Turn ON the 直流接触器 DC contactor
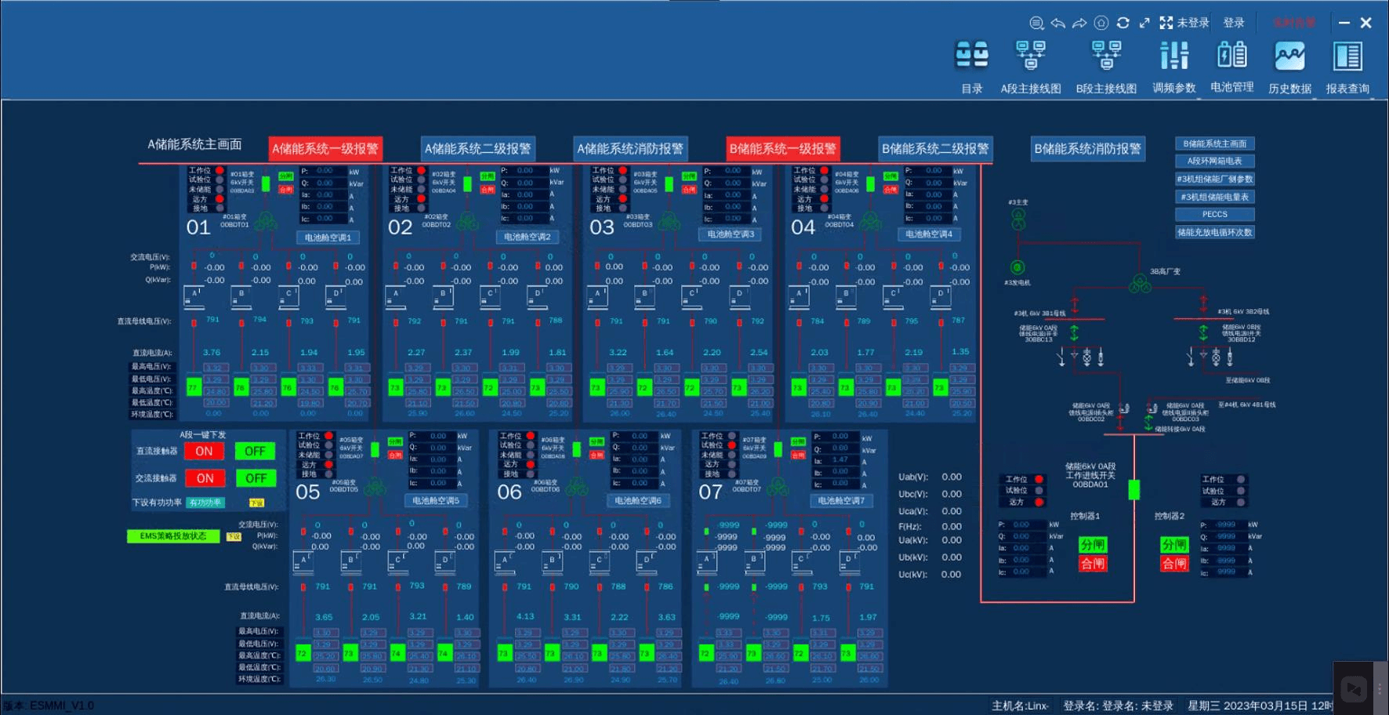Image resolution: width=1389 pixels, height=715 pixels. [x=205, y=452]
